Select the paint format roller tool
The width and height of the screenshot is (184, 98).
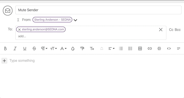tap(82, 48)
